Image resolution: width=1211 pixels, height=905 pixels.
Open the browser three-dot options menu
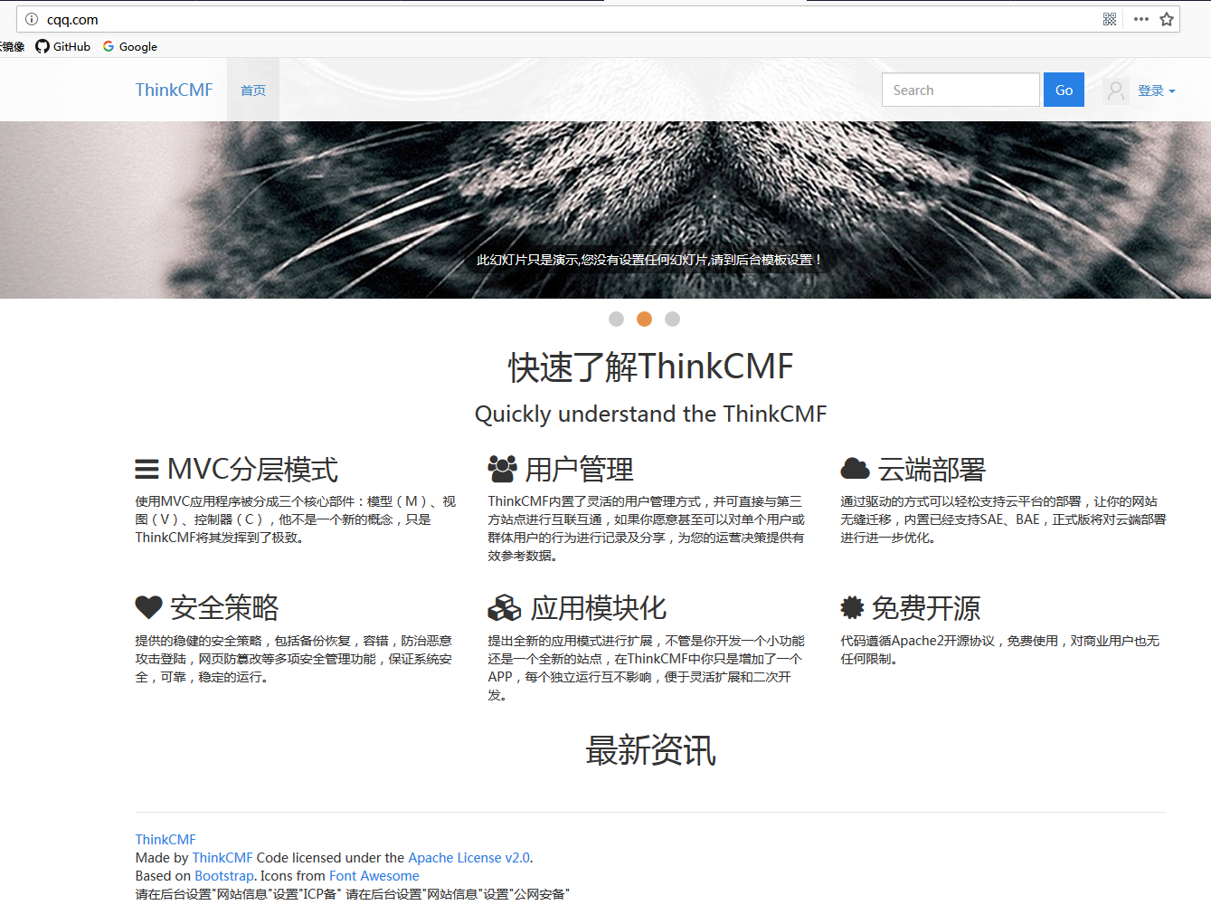click(x=1140, y=19)
